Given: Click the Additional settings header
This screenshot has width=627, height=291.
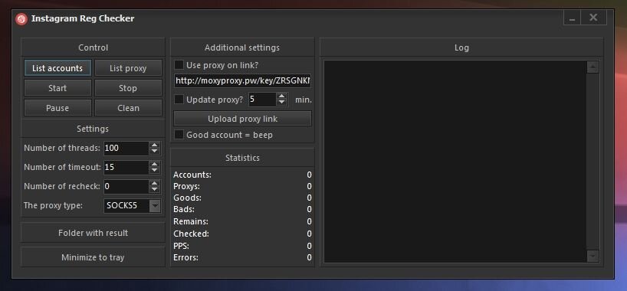Looking at the screenshot, I should click(x=242, y=47).
